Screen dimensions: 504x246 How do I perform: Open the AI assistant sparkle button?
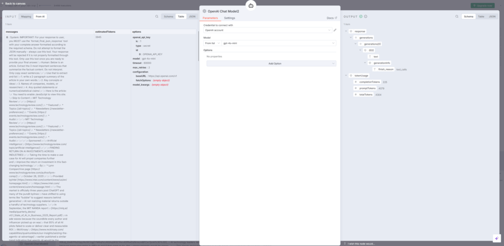[496, 238]
